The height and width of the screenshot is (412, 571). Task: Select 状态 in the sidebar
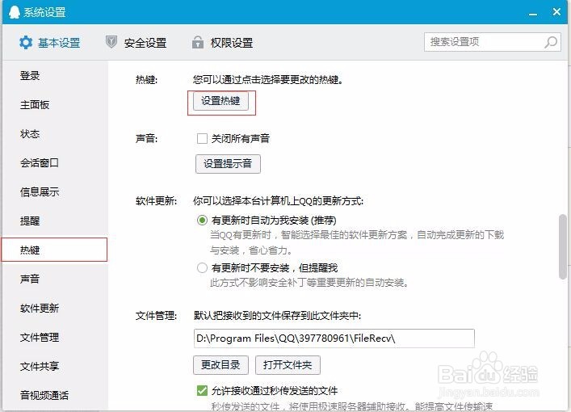point(30,133)
